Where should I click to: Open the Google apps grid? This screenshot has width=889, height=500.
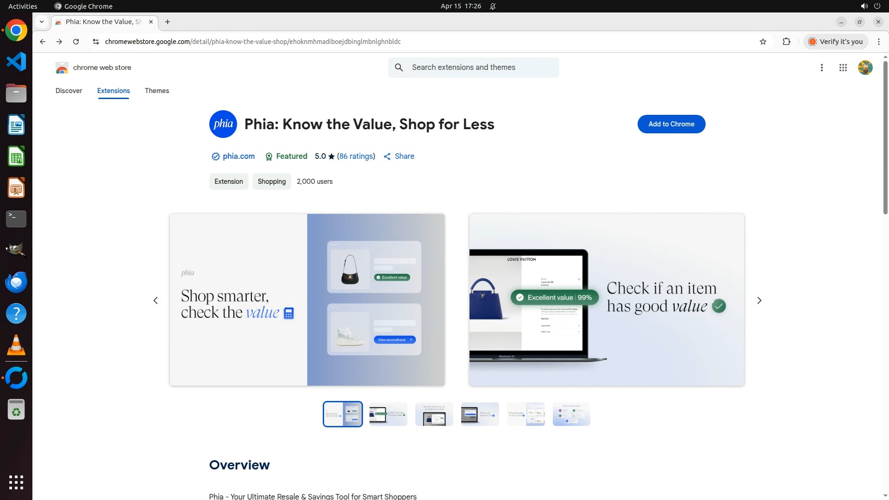coord(843,68)
